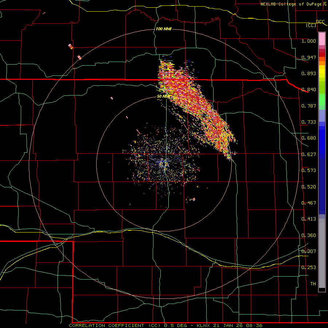Click the 0.947 scale value
328x328 pixels.
click(309, 57)
